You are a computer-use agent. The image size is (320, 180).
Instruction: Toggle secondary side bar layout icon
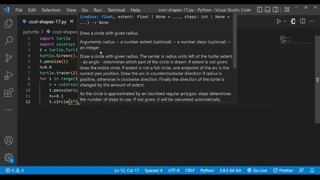click(275, 9)
